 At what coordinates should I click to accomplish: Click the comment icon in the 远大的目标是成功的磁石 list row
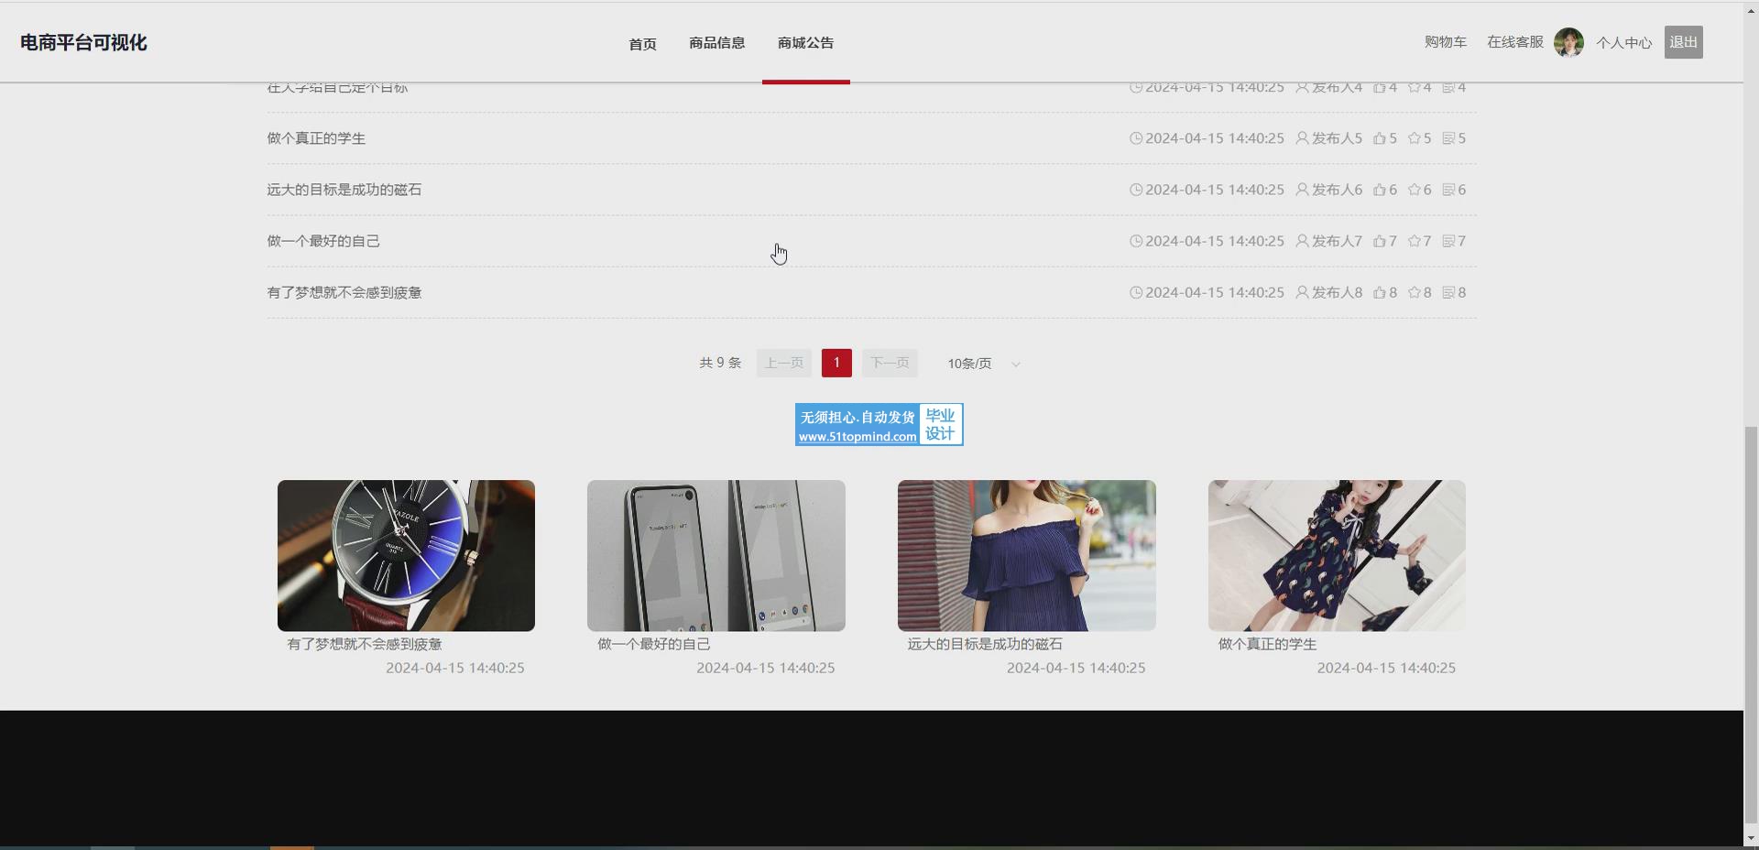(x=1449, y=190)
